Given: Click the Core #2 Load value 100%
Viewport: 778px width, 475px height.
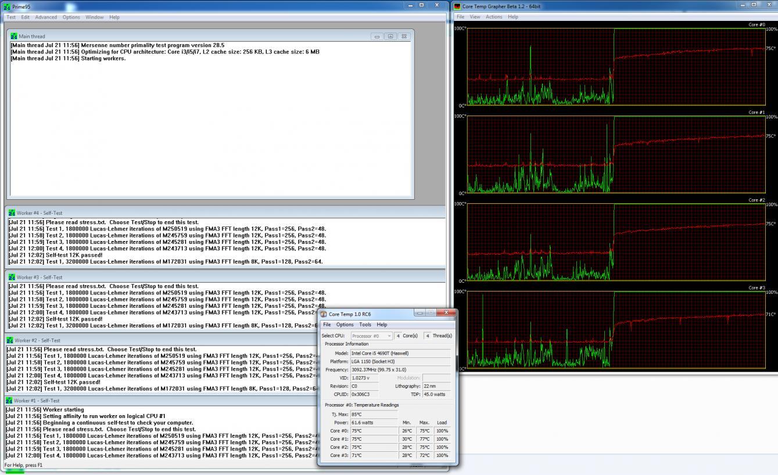Looking at the screenshot, I should pyautogui.click(x=442, y=447).
